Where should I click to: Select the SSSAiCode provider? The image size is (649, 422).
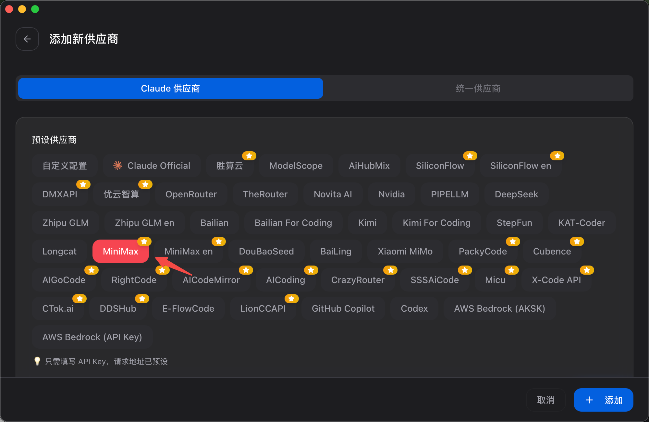435,280
